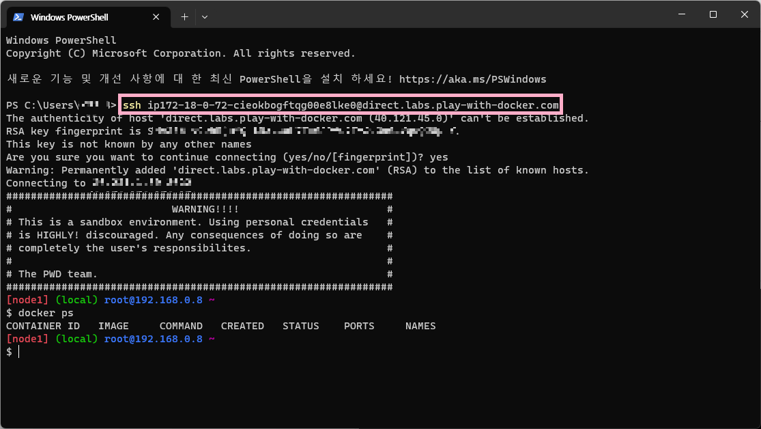
Task: Click the WARNING!!!! banner heading
Action: click(x=205, y=210)
